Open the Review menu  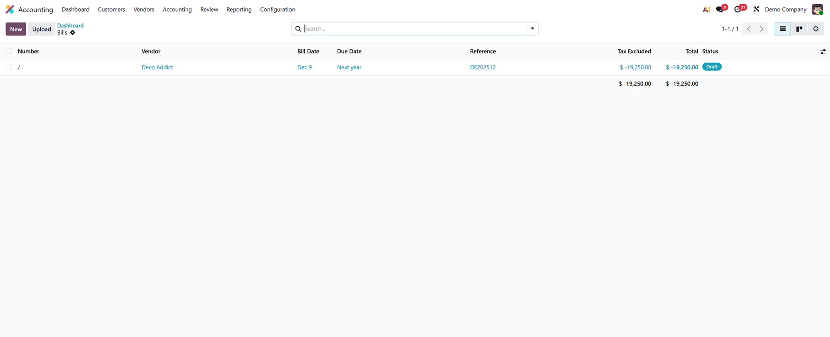click(209, 9)
